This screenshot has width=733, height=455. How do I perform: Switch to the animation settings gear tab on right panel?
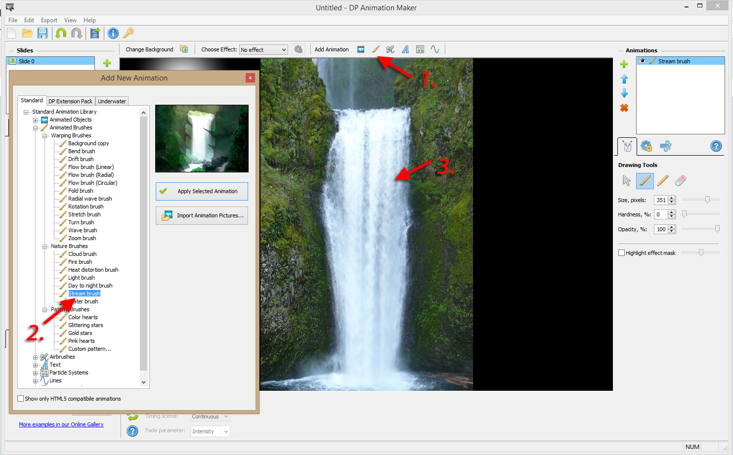click(x=646, y=146)
